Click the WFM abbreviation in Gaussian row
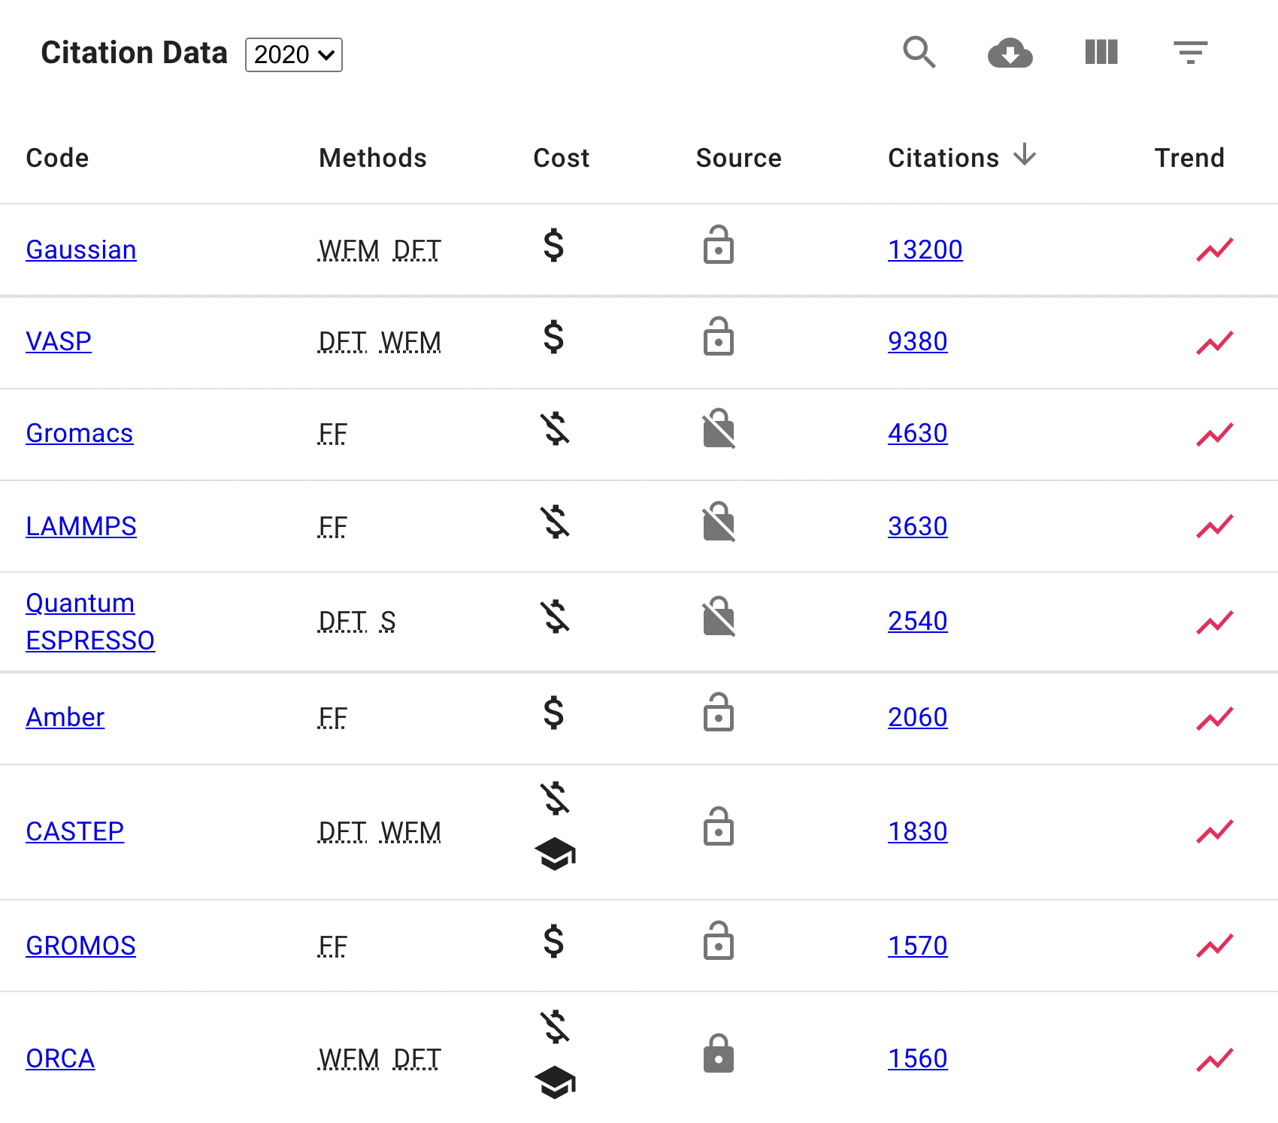This screenshot has height=1123, width=1278. pyautogui.click(x=349, y=250)
